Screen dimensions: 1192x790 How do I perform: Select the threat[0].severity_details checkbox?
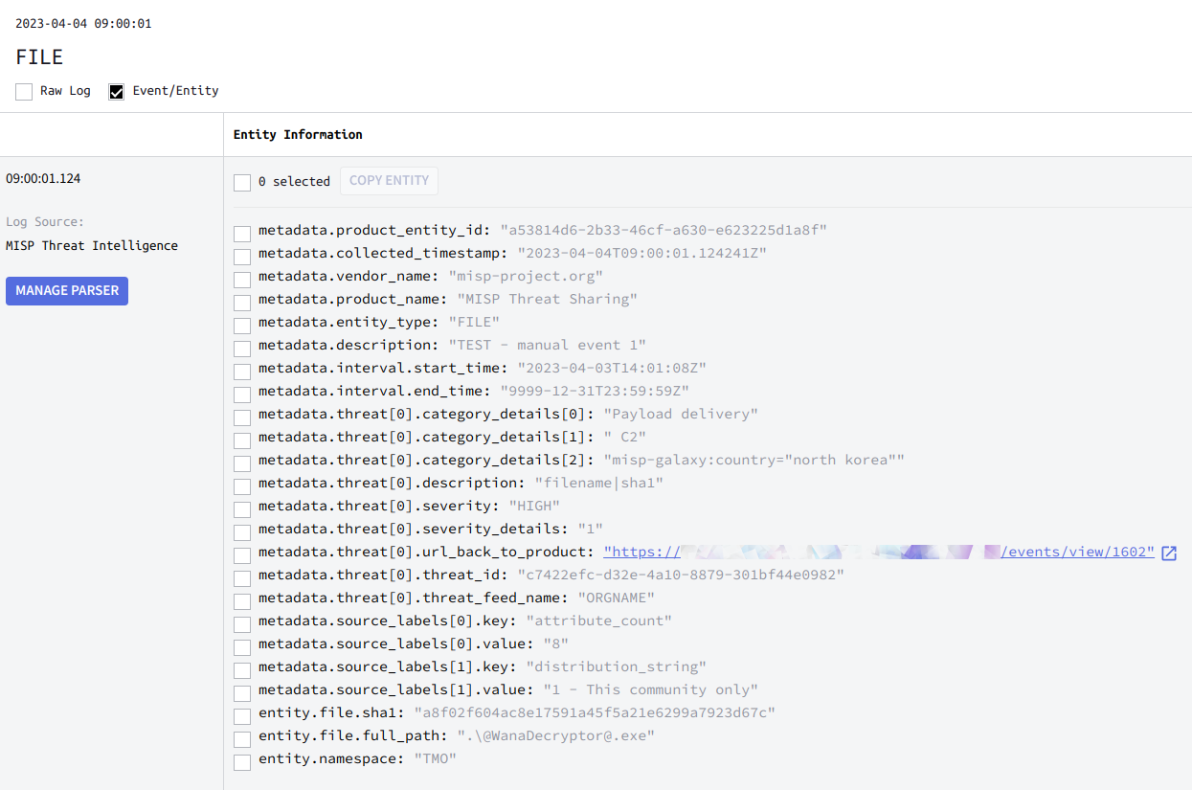tap(242, 532)
